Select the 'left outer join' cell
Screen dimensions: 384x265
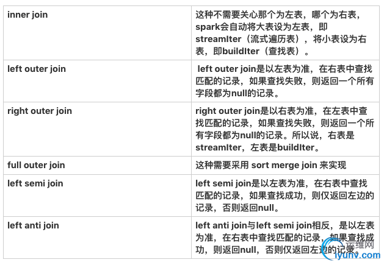coord(97,81)
